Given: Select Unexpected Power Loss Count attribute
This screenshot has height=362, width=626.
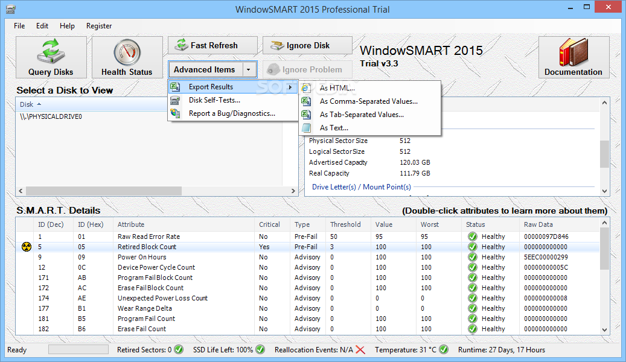Looking at the screenshot, I should point(162,298).
